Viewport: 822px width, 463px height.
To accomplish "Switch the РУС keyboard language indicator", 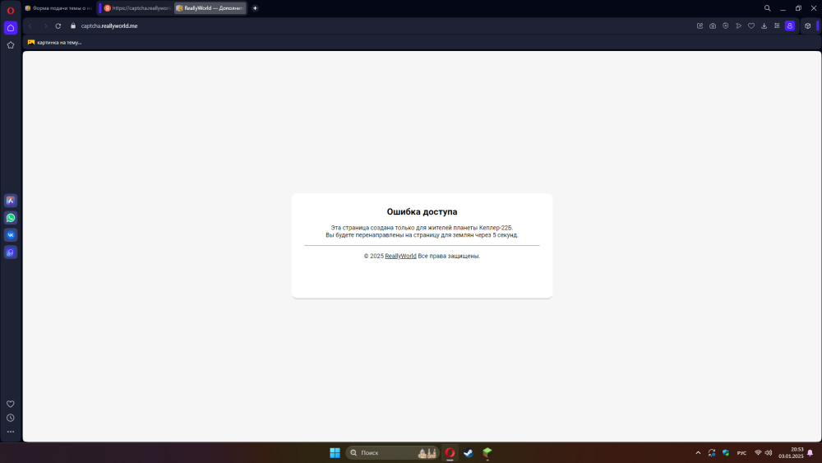I will click(741, 453).
